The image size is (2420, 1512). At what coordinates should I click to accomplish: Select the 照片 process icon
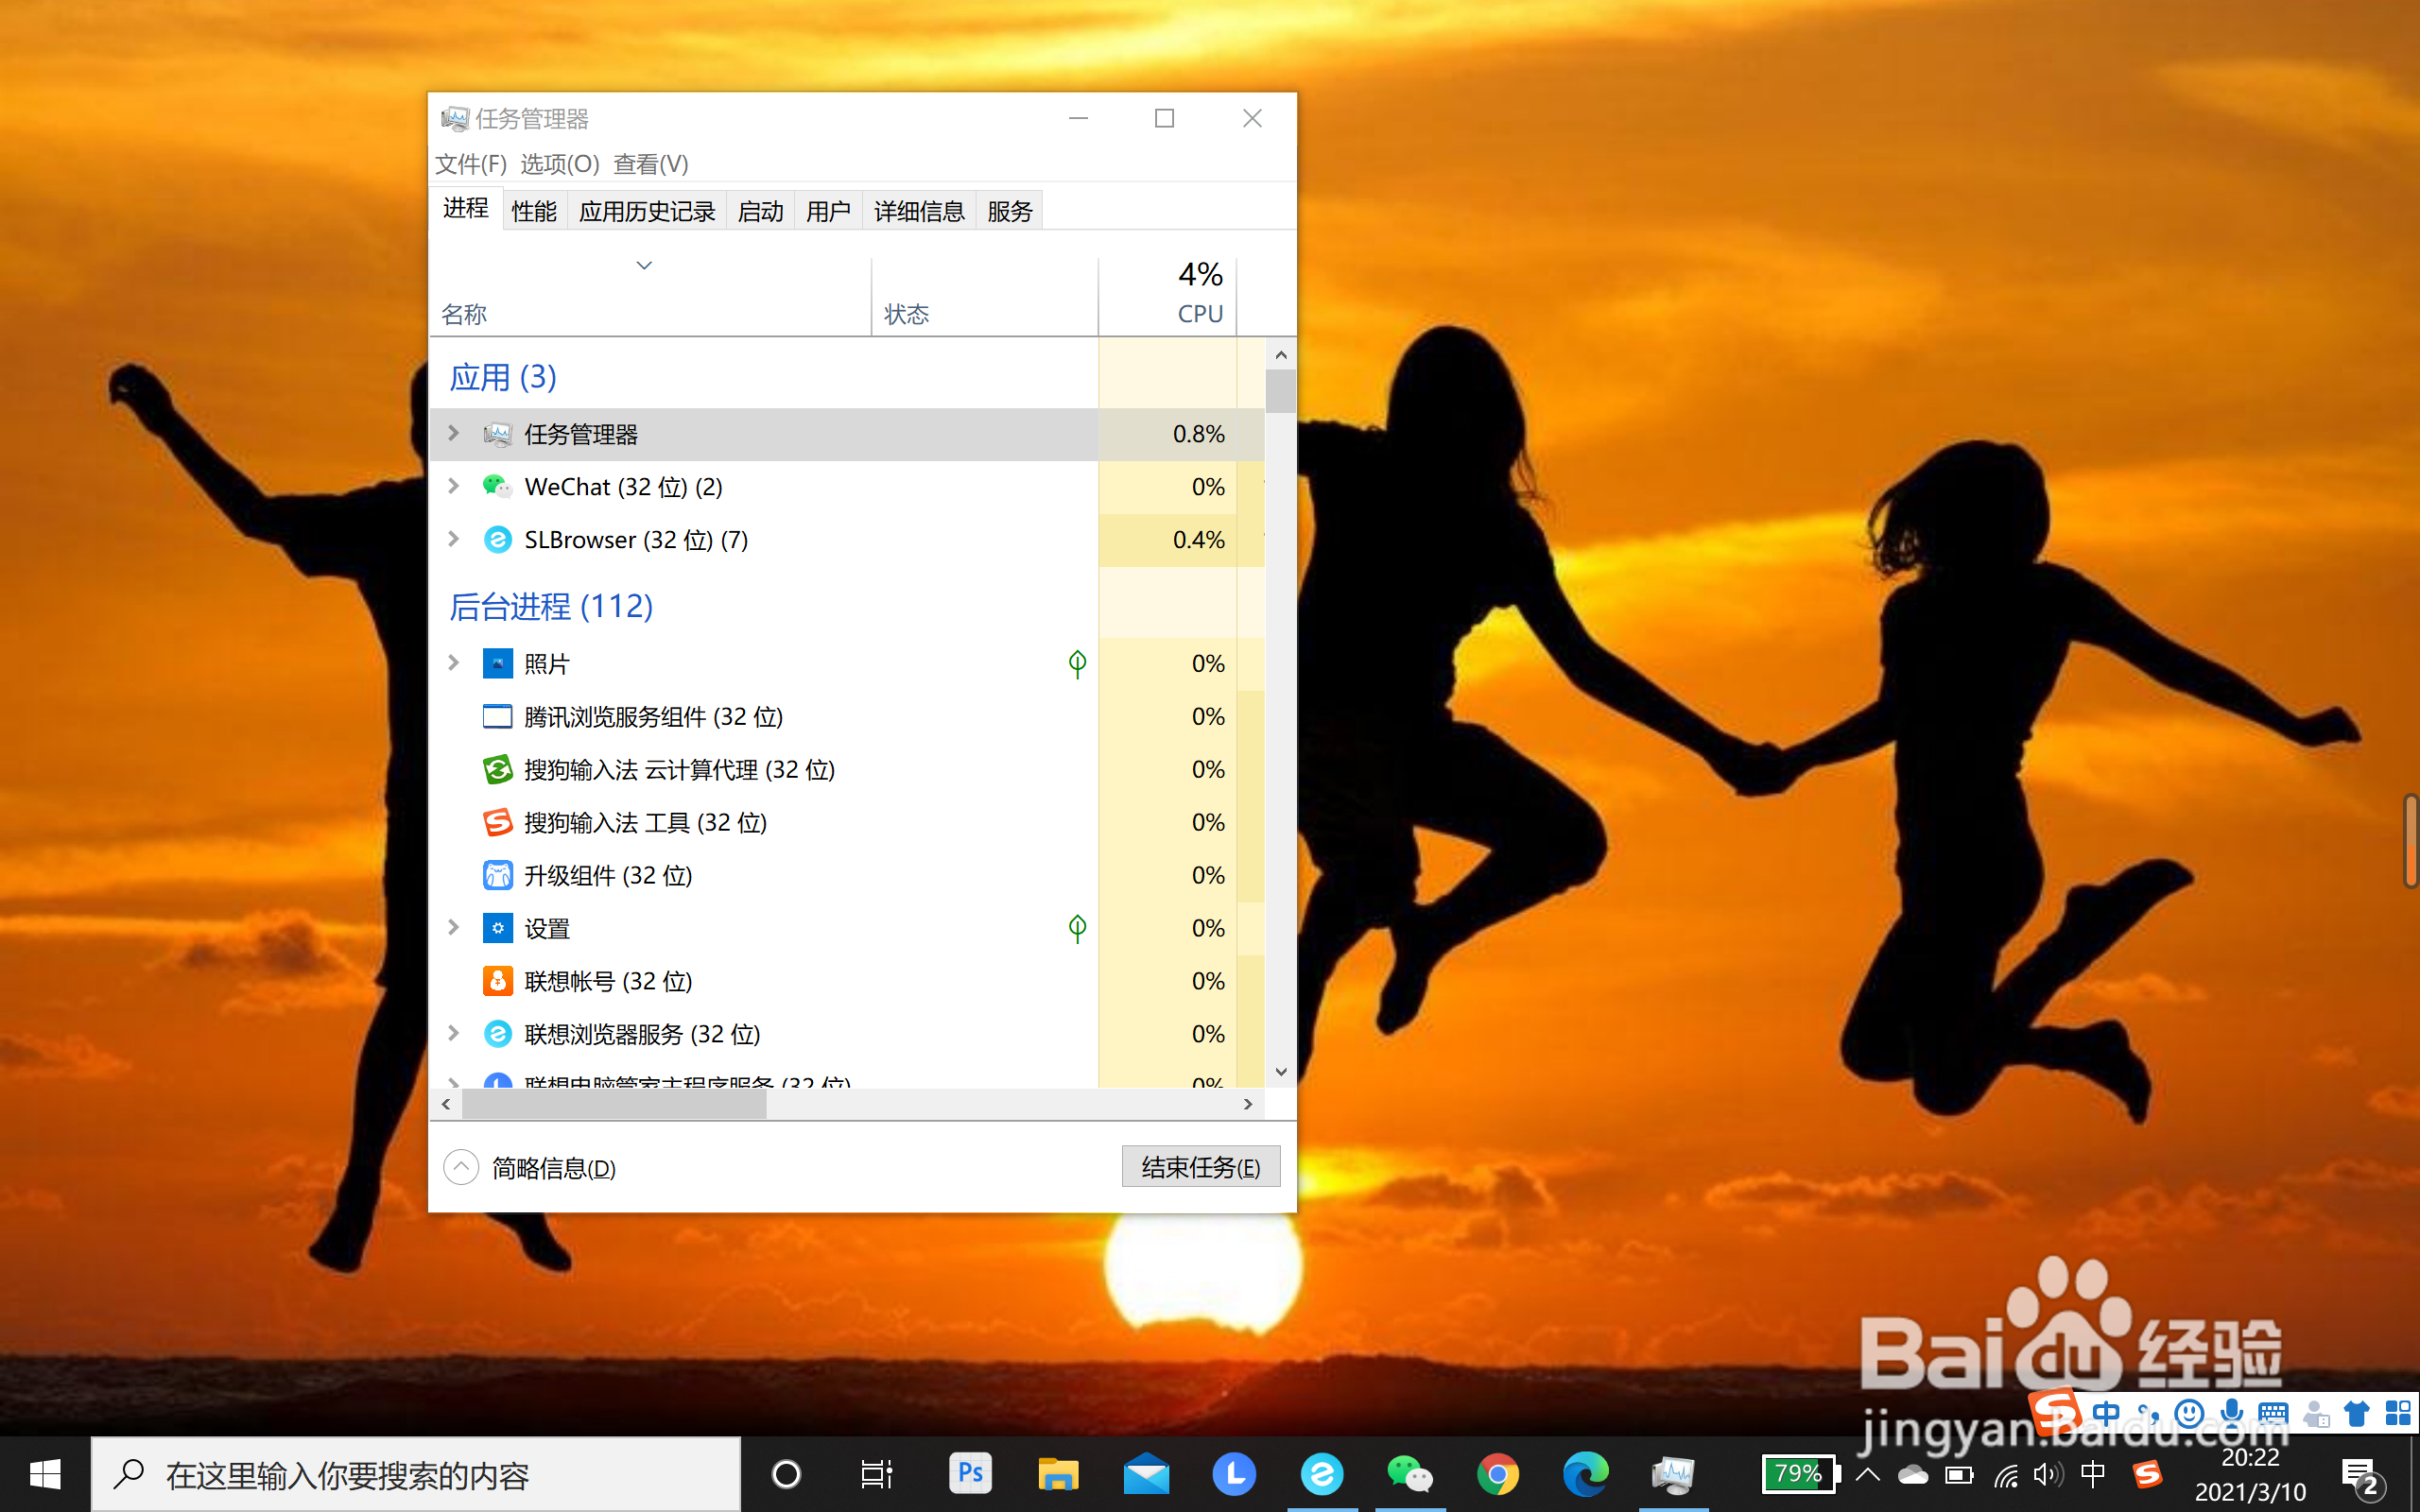pos(497,664)
